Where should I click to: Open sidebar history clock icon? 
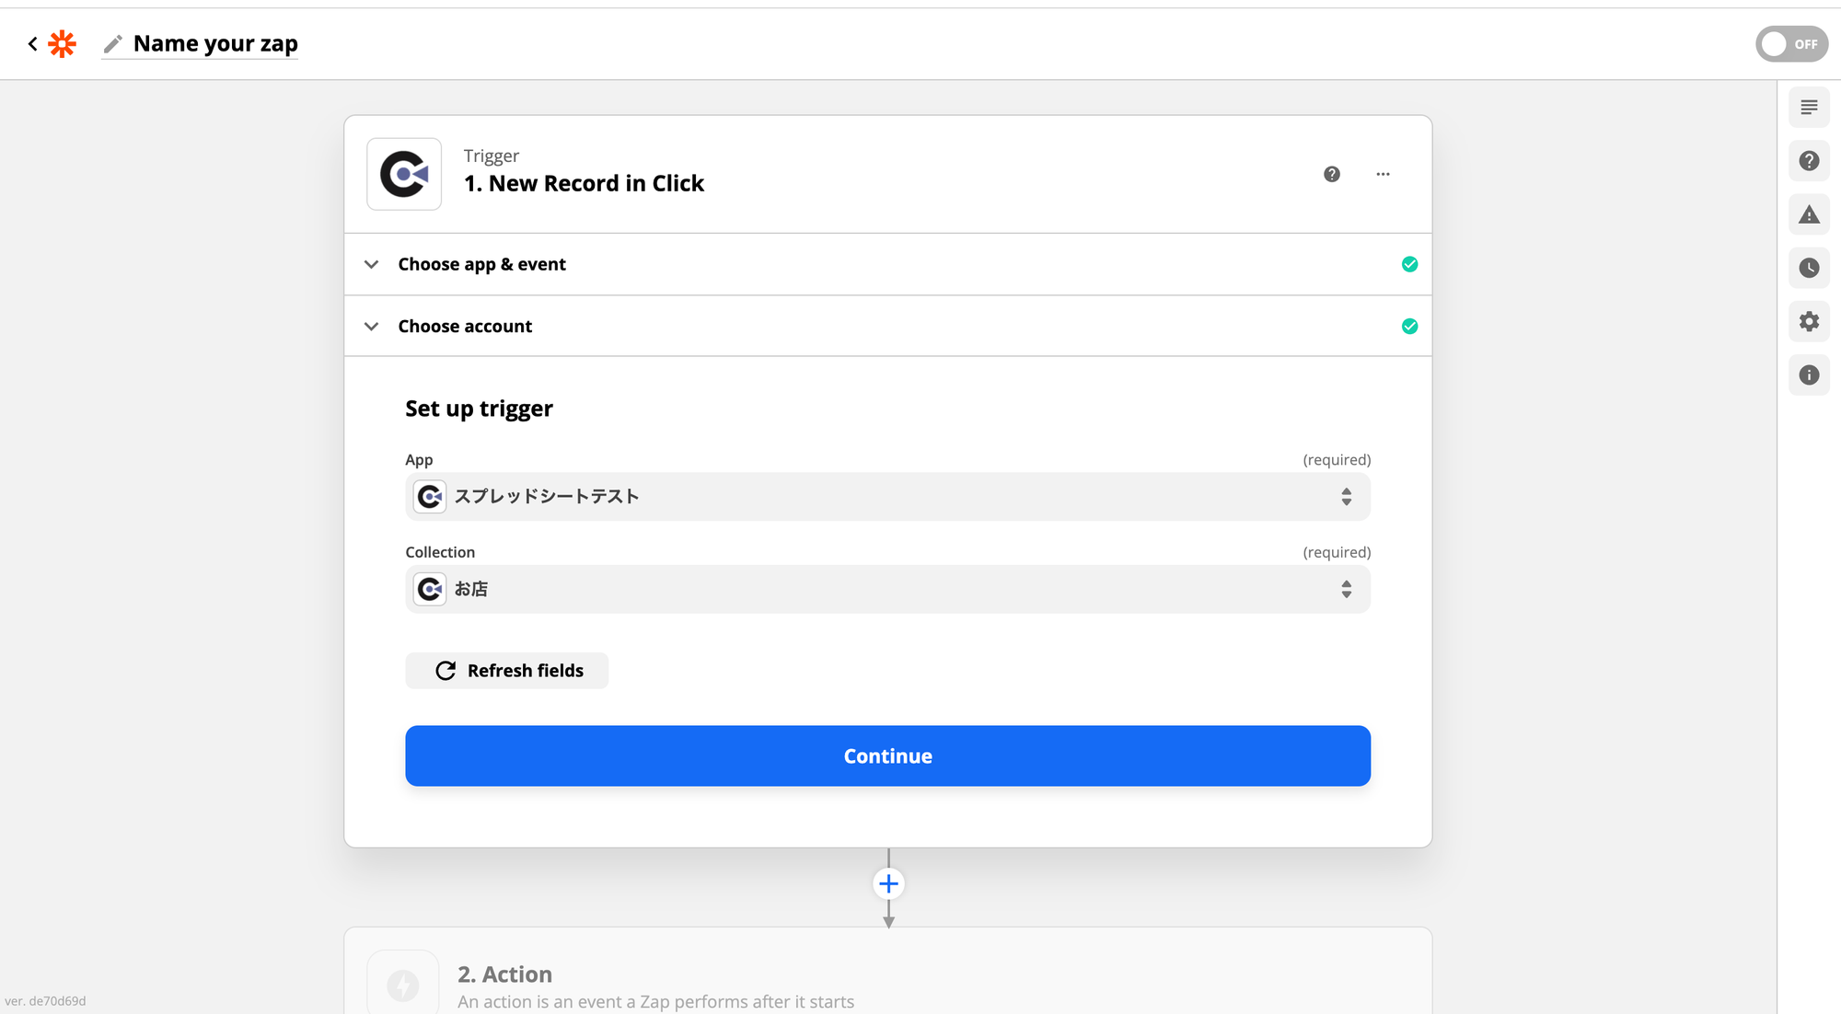1809,268
